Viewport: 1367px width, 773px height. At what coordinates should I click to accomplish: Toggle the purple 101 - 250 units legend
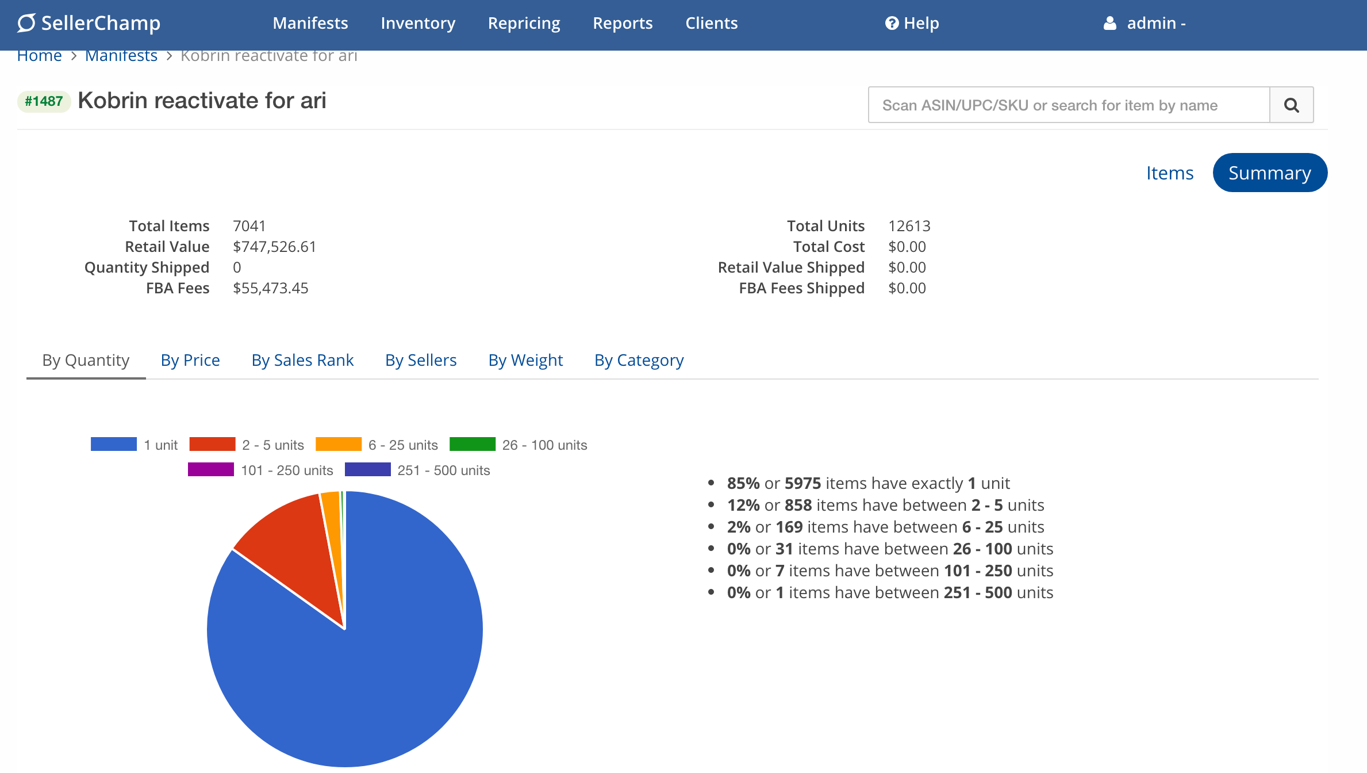pyautogui.click(x=211, y=470)
